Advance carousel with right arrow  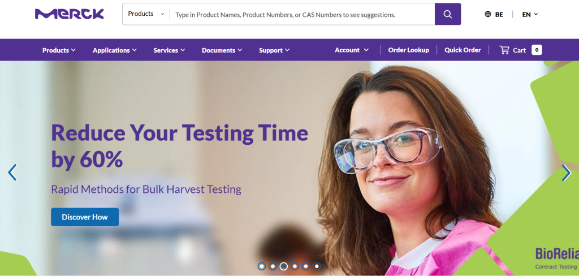[x=566, y=172]
